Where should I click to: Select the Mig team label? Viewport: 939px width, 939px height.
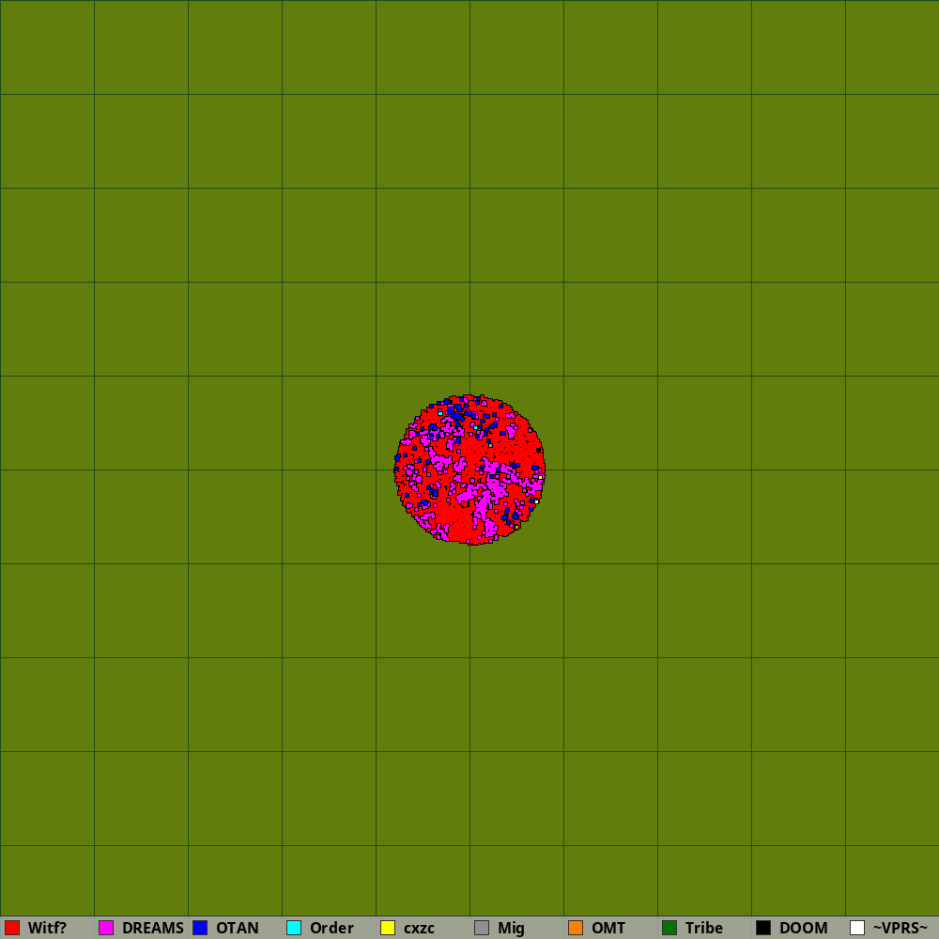click(x=511, y=928)
